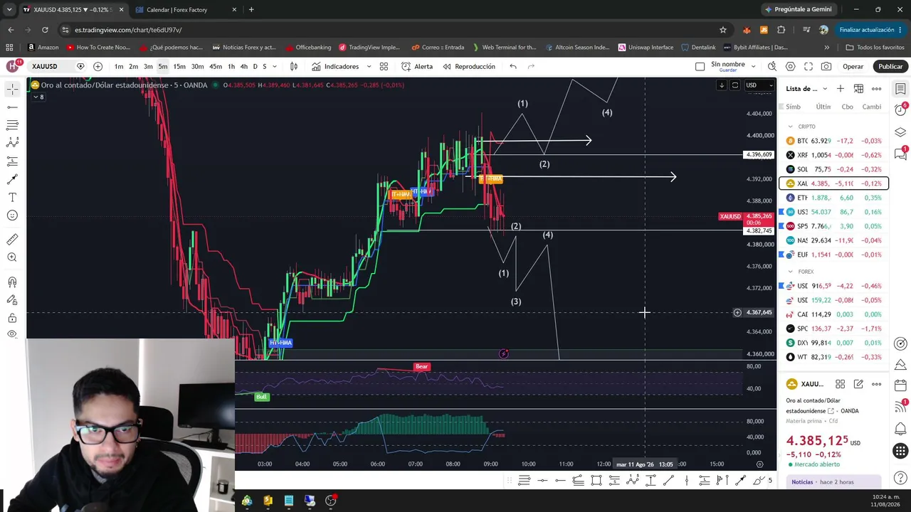
Task: Expand favorite indicators dropdown arrow
Action: point(369,66)
